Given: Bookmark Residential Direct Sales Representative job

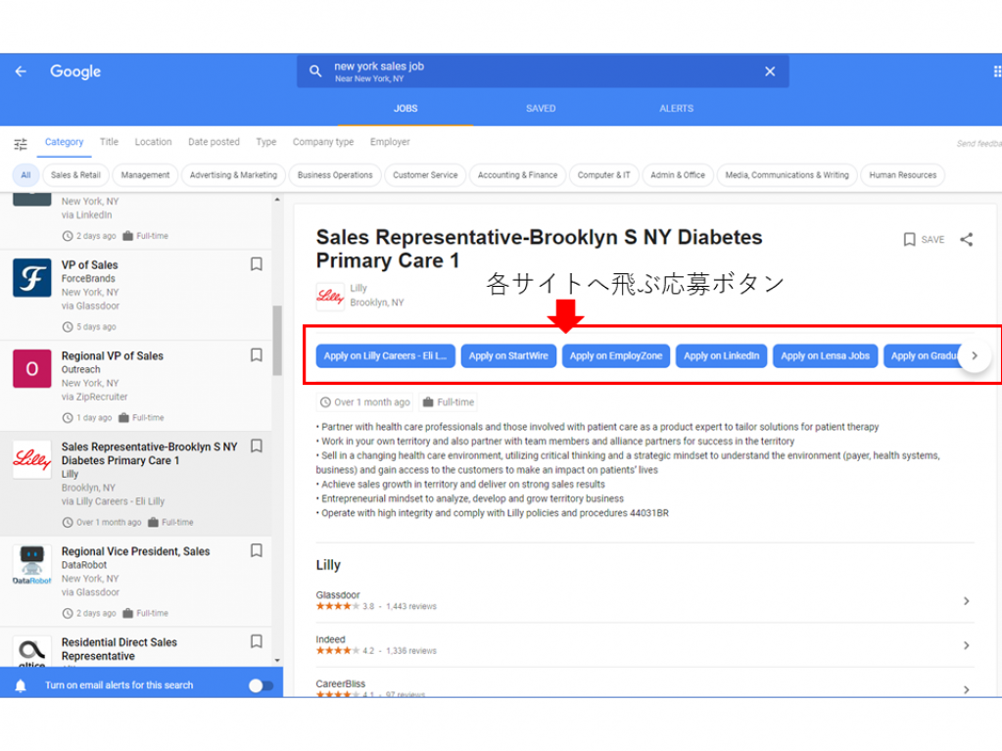Looking at the screenshot, I should click(x=257, y=641).
